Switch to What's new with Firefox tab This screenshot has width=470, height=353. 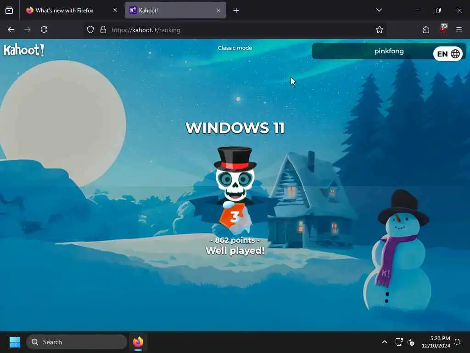click(x=72, y=10)
